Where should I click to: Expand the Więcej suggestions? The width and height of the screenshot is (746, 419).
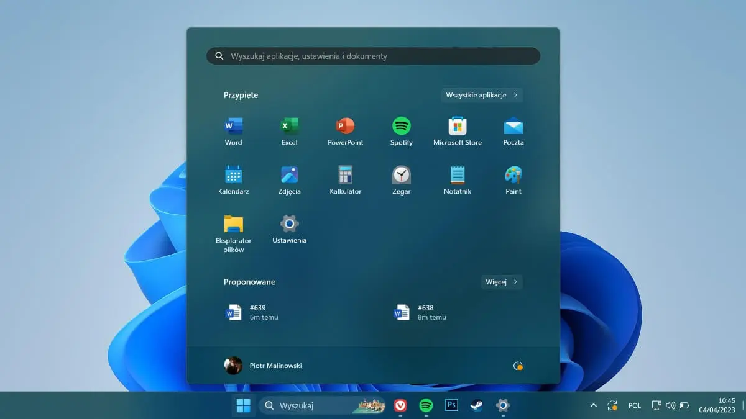coord(501,282)
